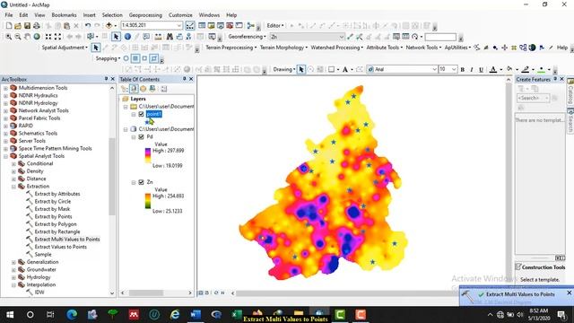The image size is (574, 323).
Task: Toggle visibility checkbox of Zn layer
Action: point(142,182)
